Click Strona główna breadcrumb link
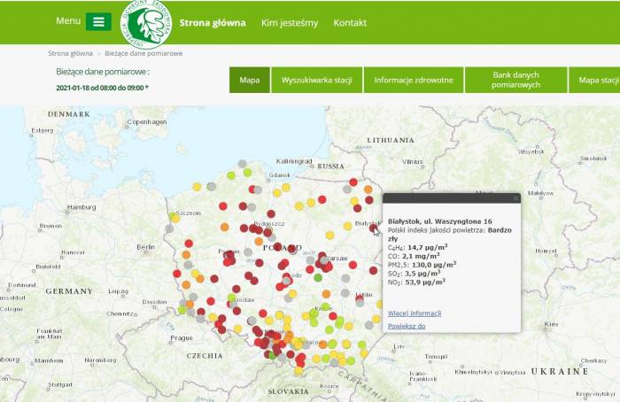620x402 pixels. point(70,53)
